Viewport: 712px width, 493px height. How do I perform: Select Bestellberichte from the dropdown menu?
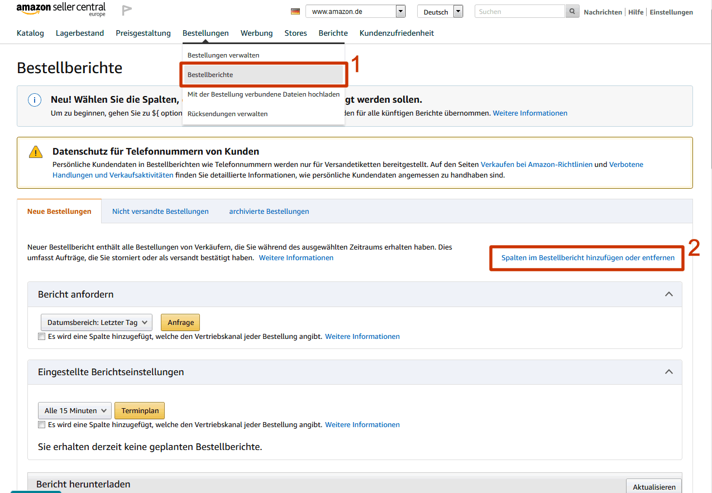(x=263, y=75)
